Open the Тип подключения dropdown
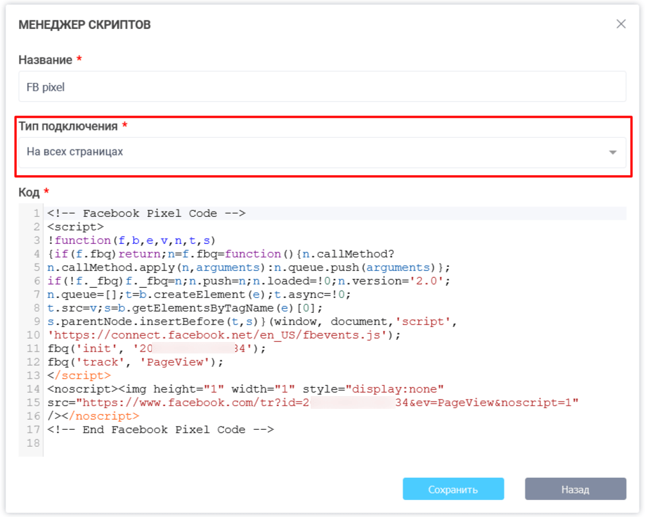645x517 pixels. pyautogui.click(x=321, y=152)
